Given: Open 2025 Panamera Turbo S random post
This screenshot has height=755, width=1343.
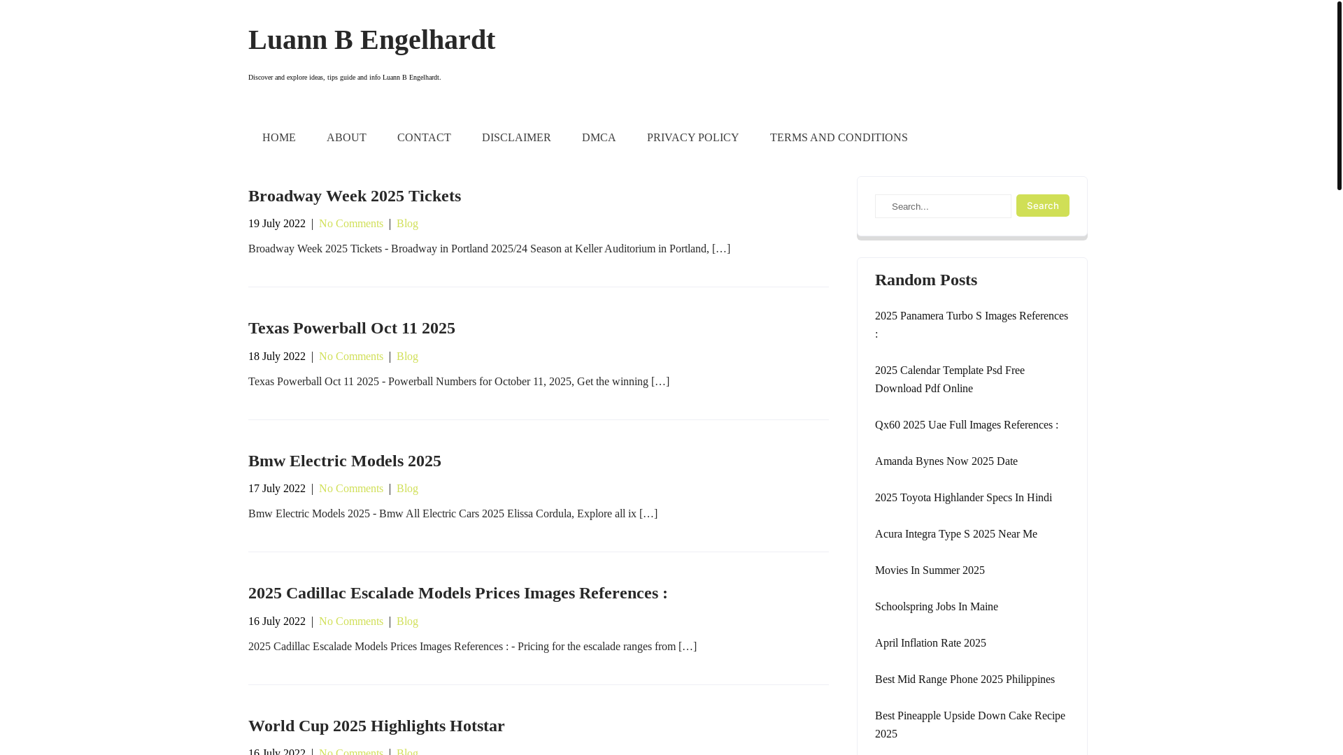Looking at the screenshot, I should tap(972, 325).
